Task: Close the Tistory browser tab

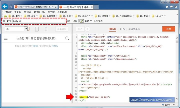Action: click(x=92, y=7)
